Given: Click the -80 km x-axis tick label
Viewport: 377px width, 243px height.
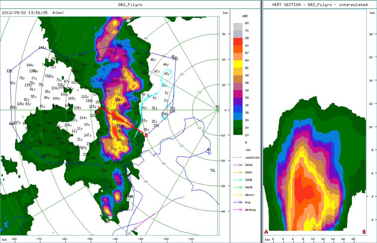Looking at the screenshot, I should click(14, 239).
